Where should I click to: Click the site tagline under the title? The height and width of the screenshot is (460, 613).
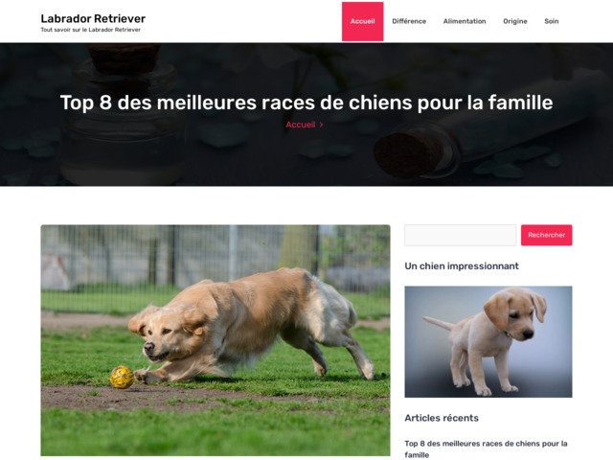90,30
